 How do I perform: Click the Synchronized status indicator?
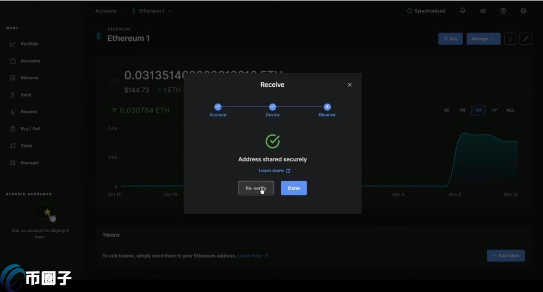coord(426,11)
